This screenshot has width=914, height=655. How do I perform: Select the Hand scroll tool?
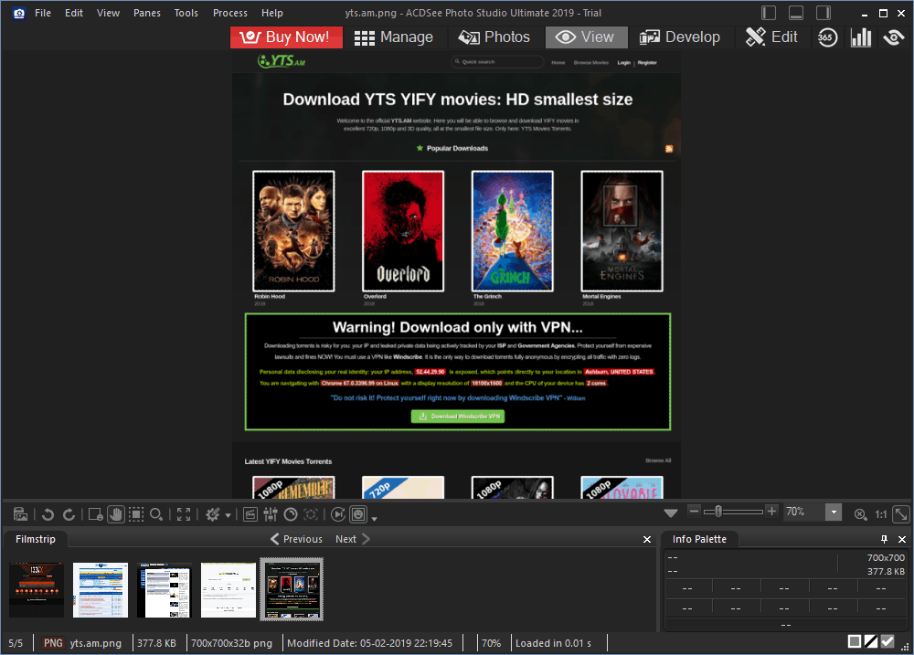click(116, 514)
